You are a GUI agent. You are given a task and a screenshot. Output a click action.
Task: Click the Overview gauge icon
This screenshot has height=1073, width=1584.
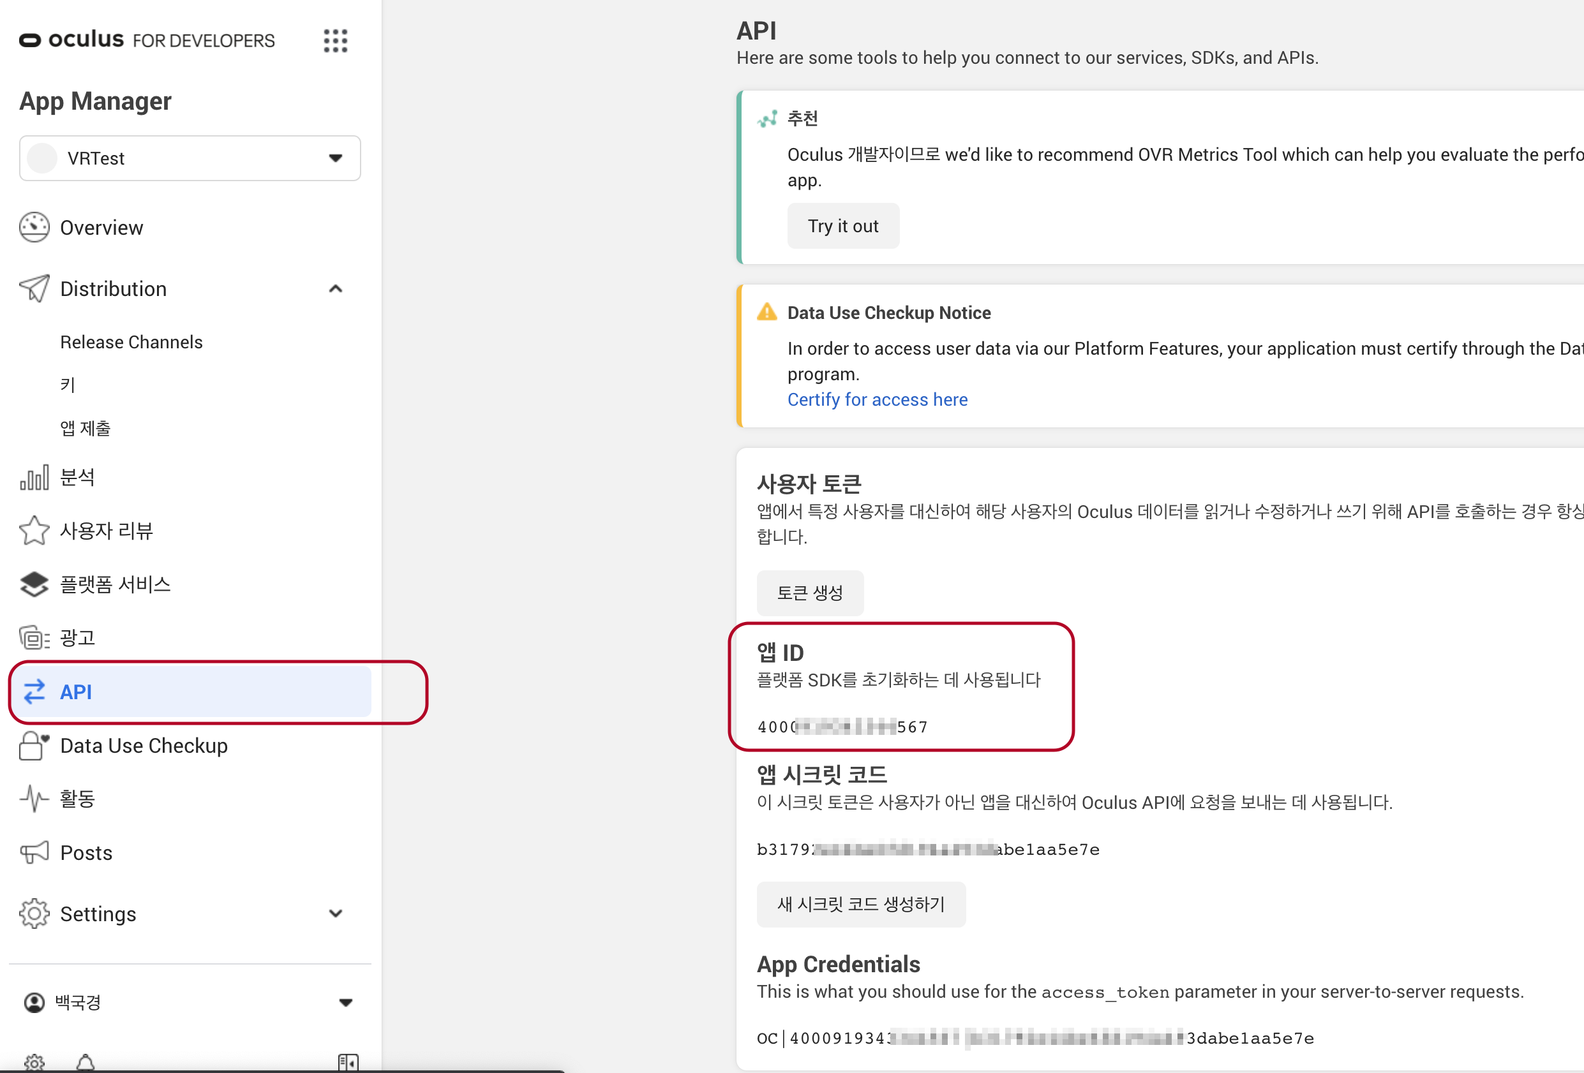(x=34, y=228)
